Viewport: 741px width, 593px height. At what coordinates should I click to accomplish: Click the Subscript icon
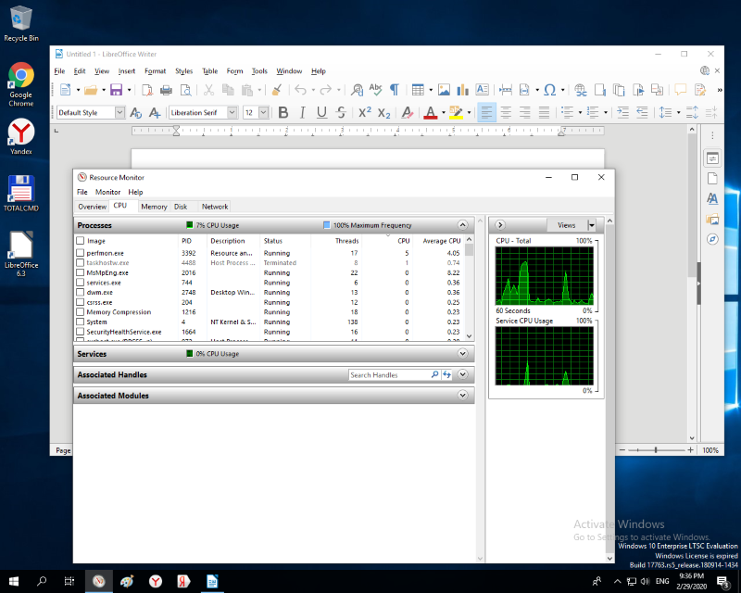(x=383, y=113)
